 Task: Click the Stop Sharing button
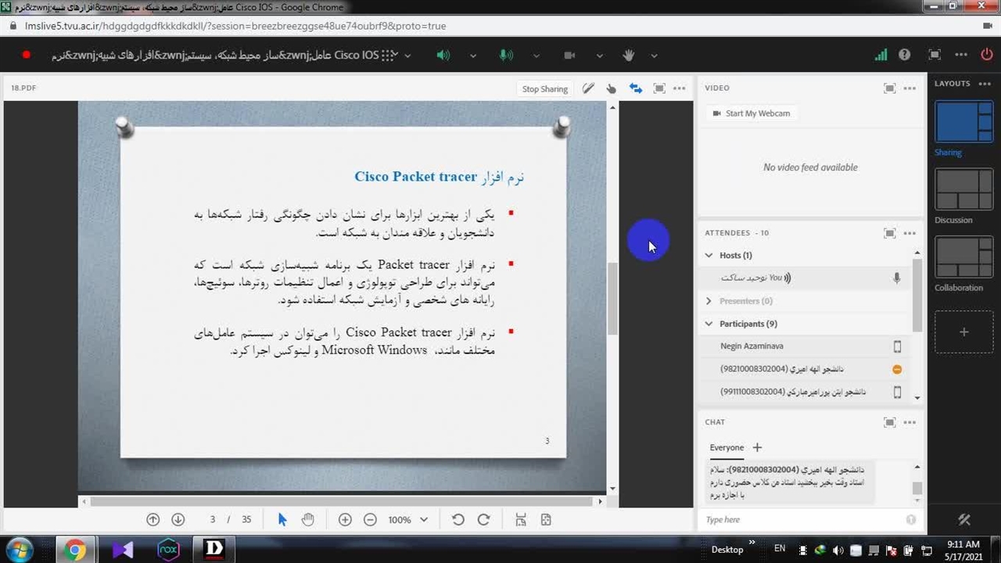point(544,88)
